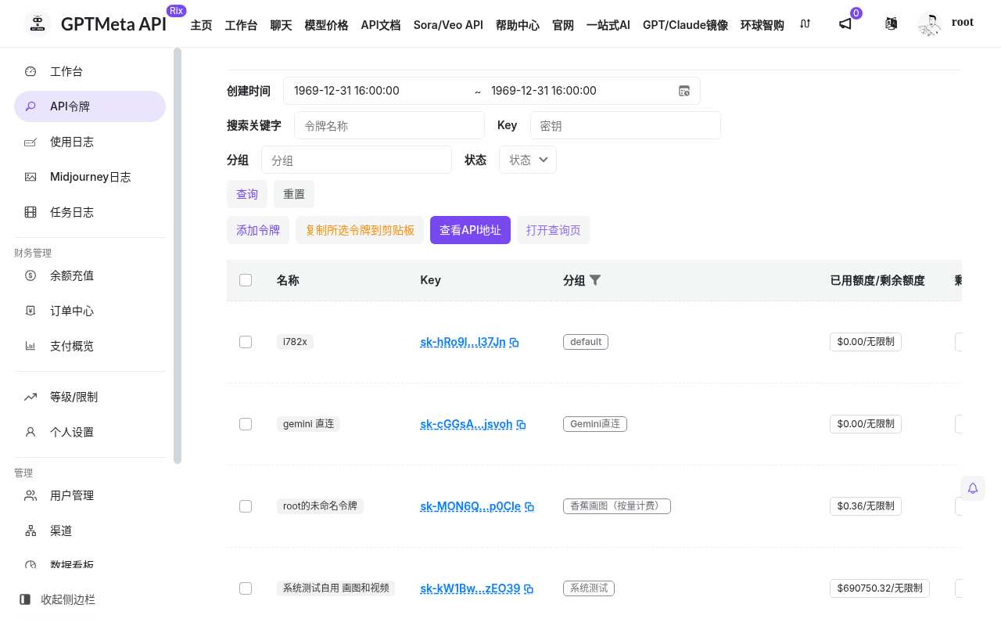Open the start creation time picker
Screen dimensions: 1001x626
[x=379, y=91]
